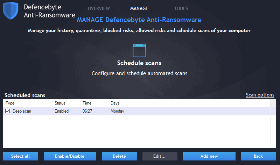Sort by the Days column header
Image resolution: width=280 pixels, height=165 pixels.
tap(189, 103)
